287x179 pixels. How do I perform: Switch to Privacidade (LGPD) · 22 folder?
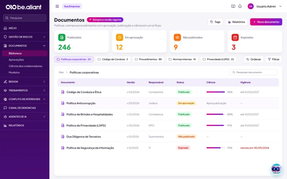(218, 59)
